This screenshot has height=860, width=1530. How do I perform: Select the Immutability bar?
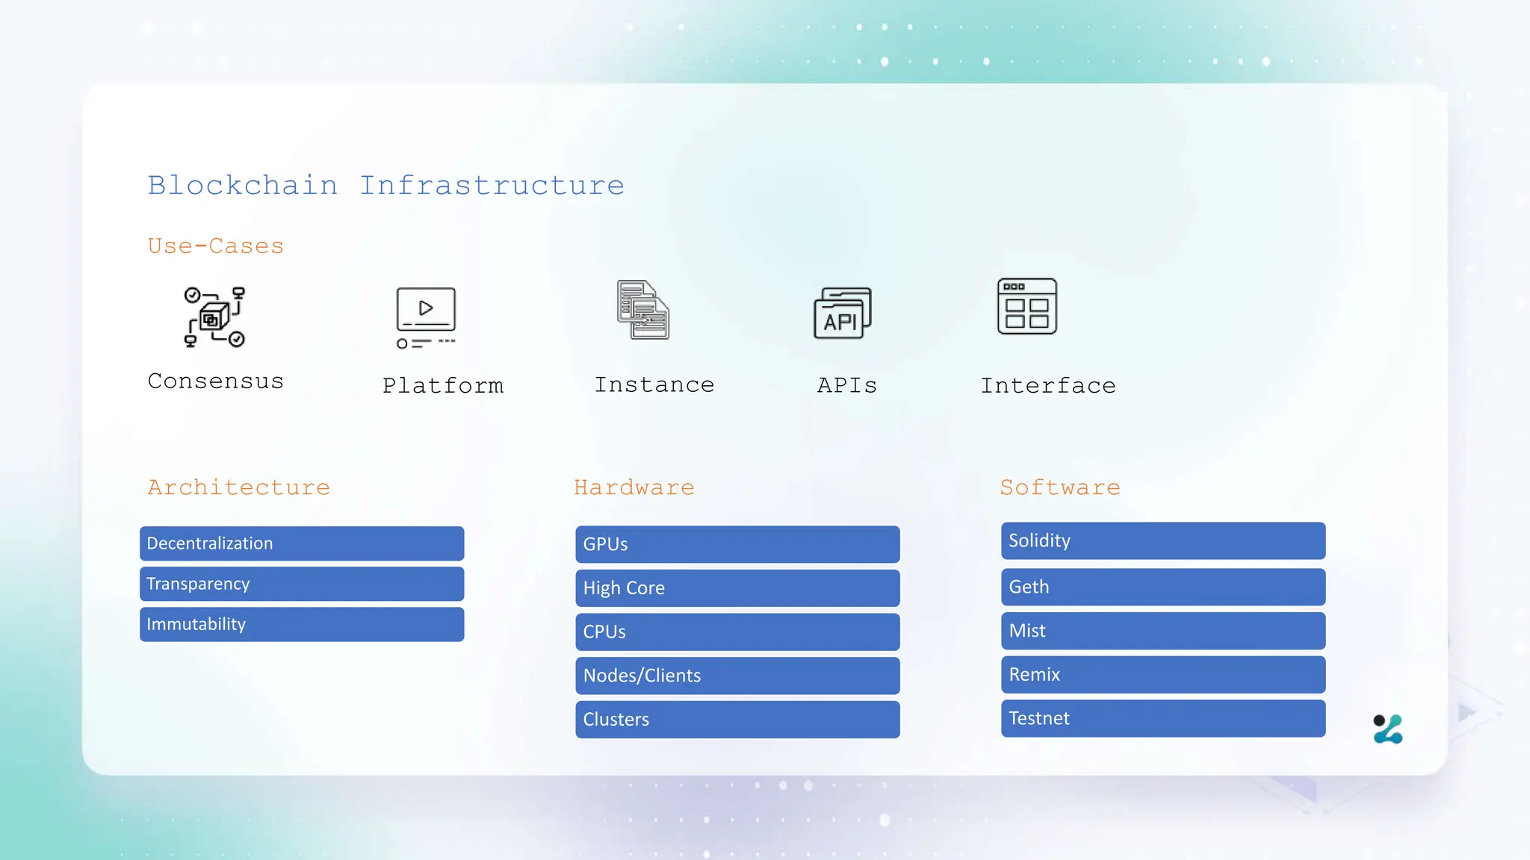302,624
